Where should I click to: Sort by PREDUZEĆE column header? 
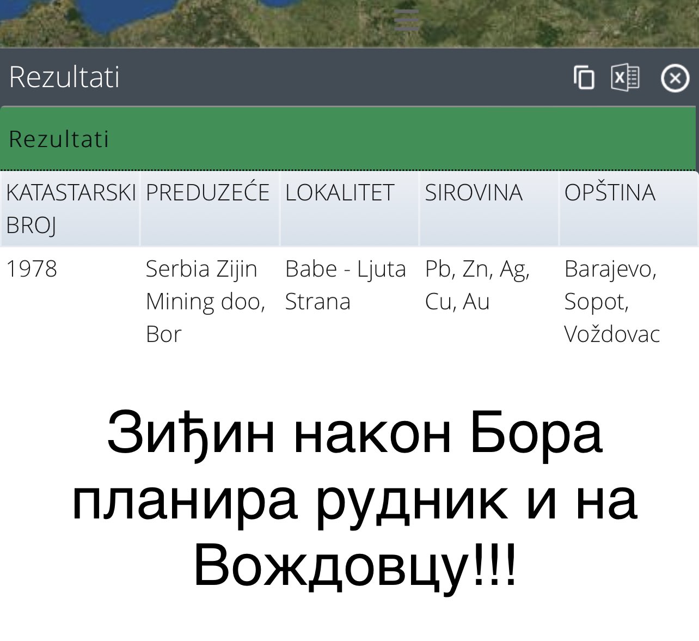210,209
